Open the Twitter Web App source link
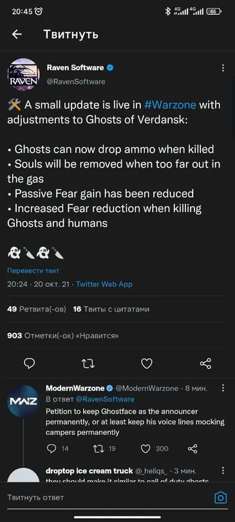 (x=104, y=284)
